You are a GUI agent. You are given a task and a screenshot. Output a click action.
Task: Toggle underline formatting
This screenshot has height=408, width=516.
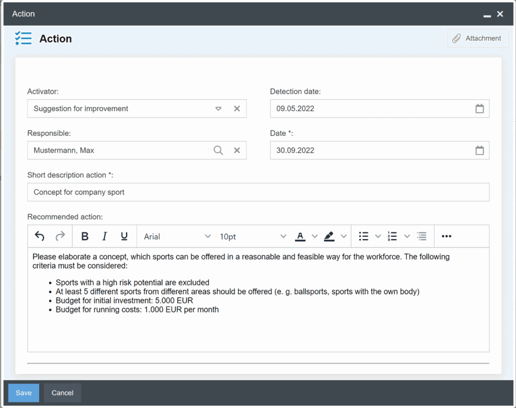pos(124,236)
